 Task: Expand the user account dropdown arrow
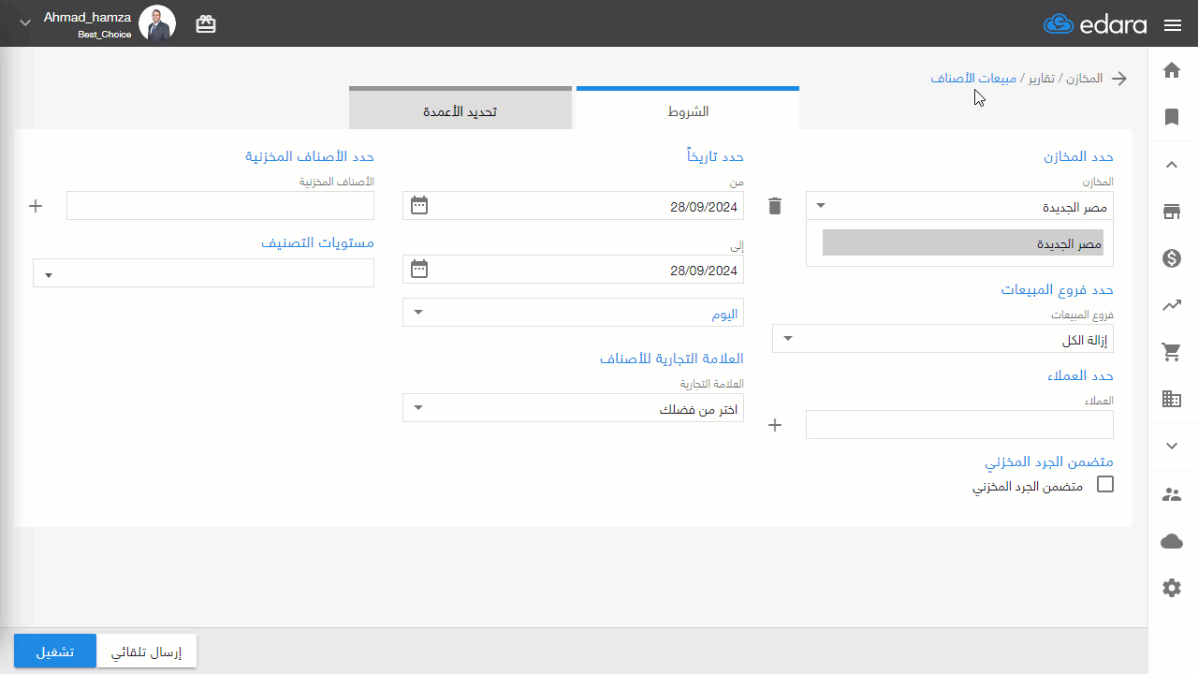point(24,22)
